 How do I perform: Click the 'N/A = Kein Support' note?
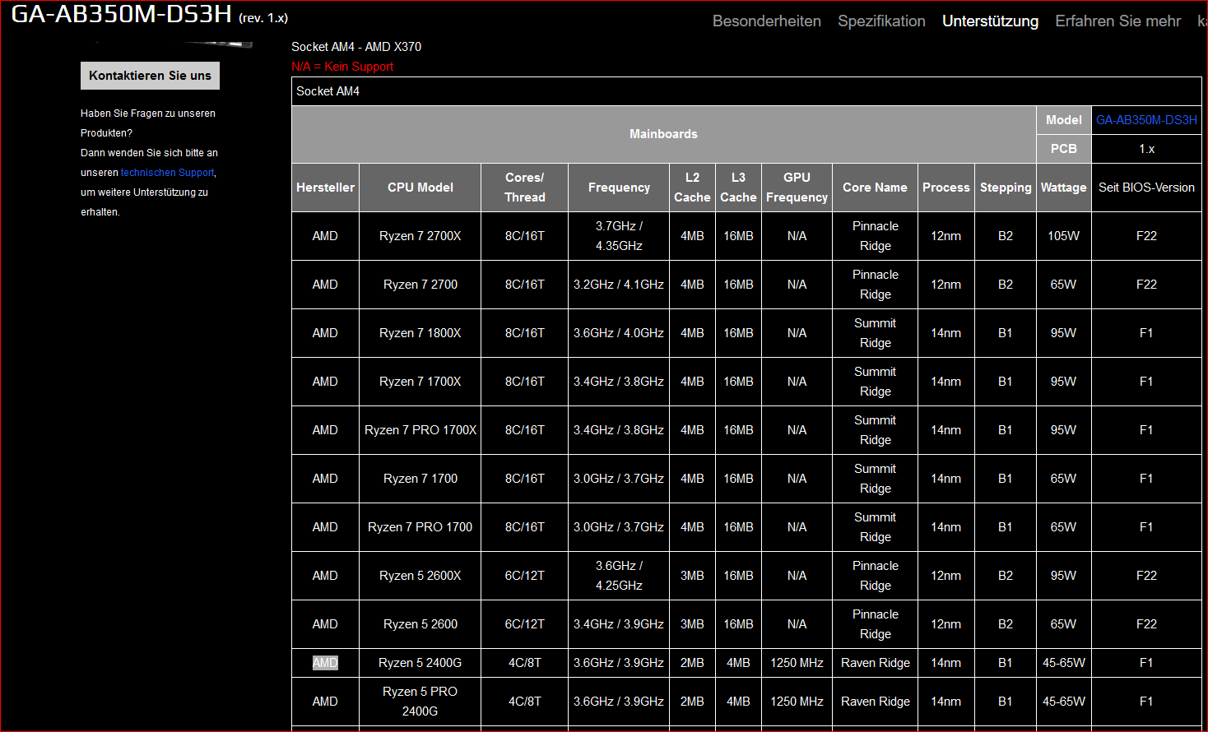pyautogui.click(x=342, y=67)
